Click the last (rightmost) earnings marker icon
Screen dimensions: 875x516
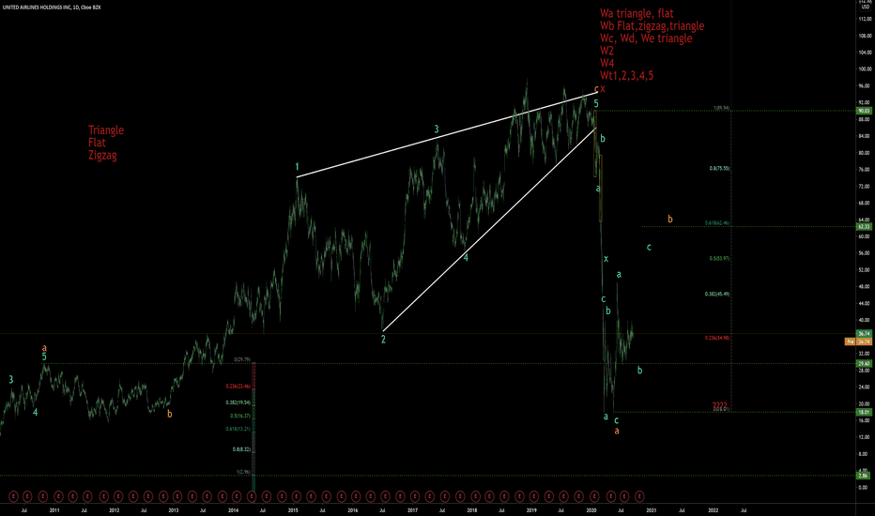pyautogui.click(x=639, y=496)
